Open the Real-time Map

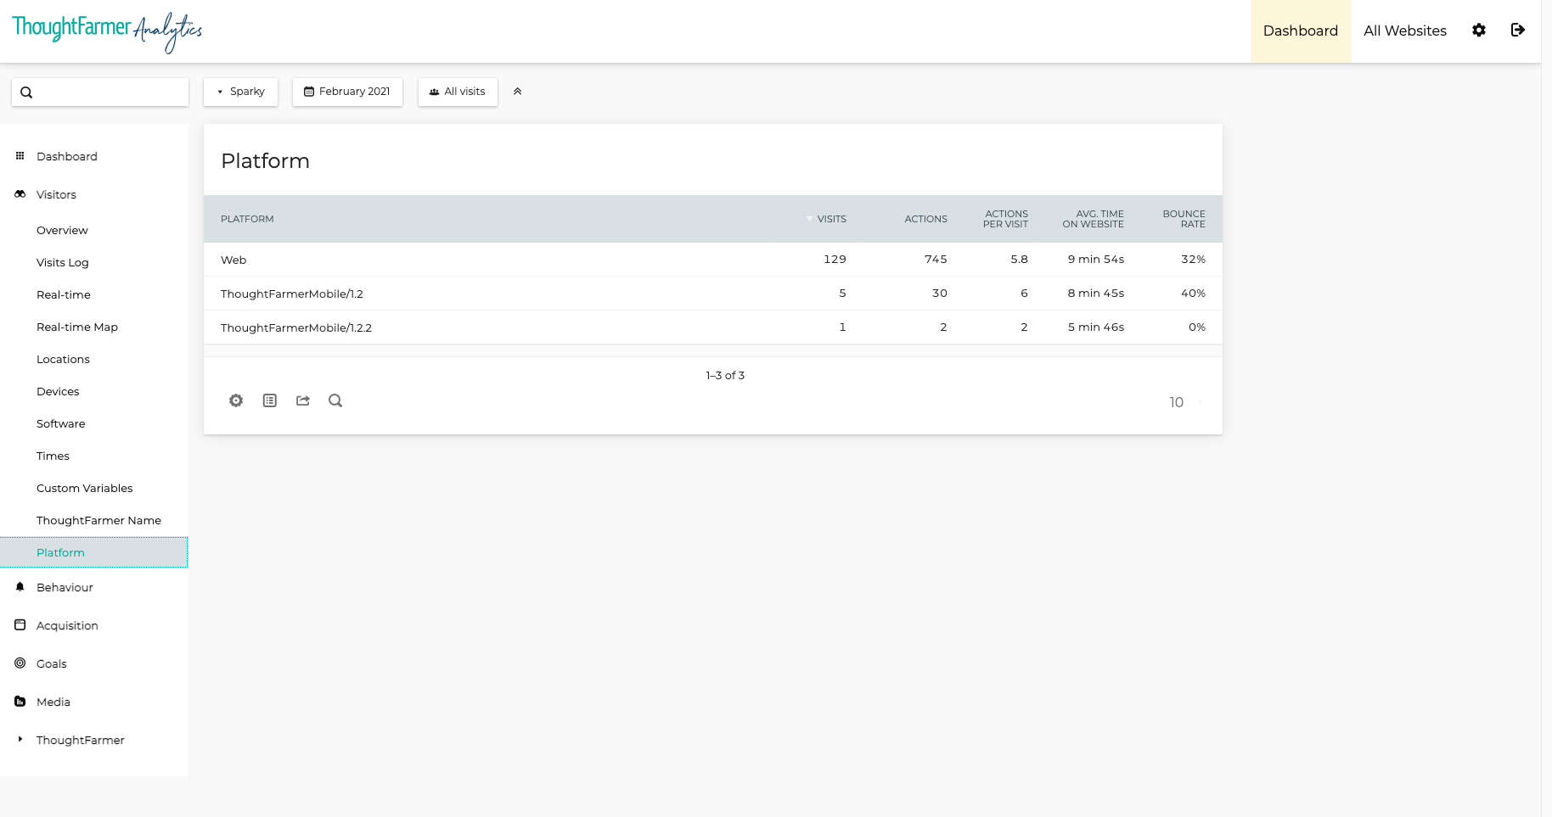click(x=77, y=327)
